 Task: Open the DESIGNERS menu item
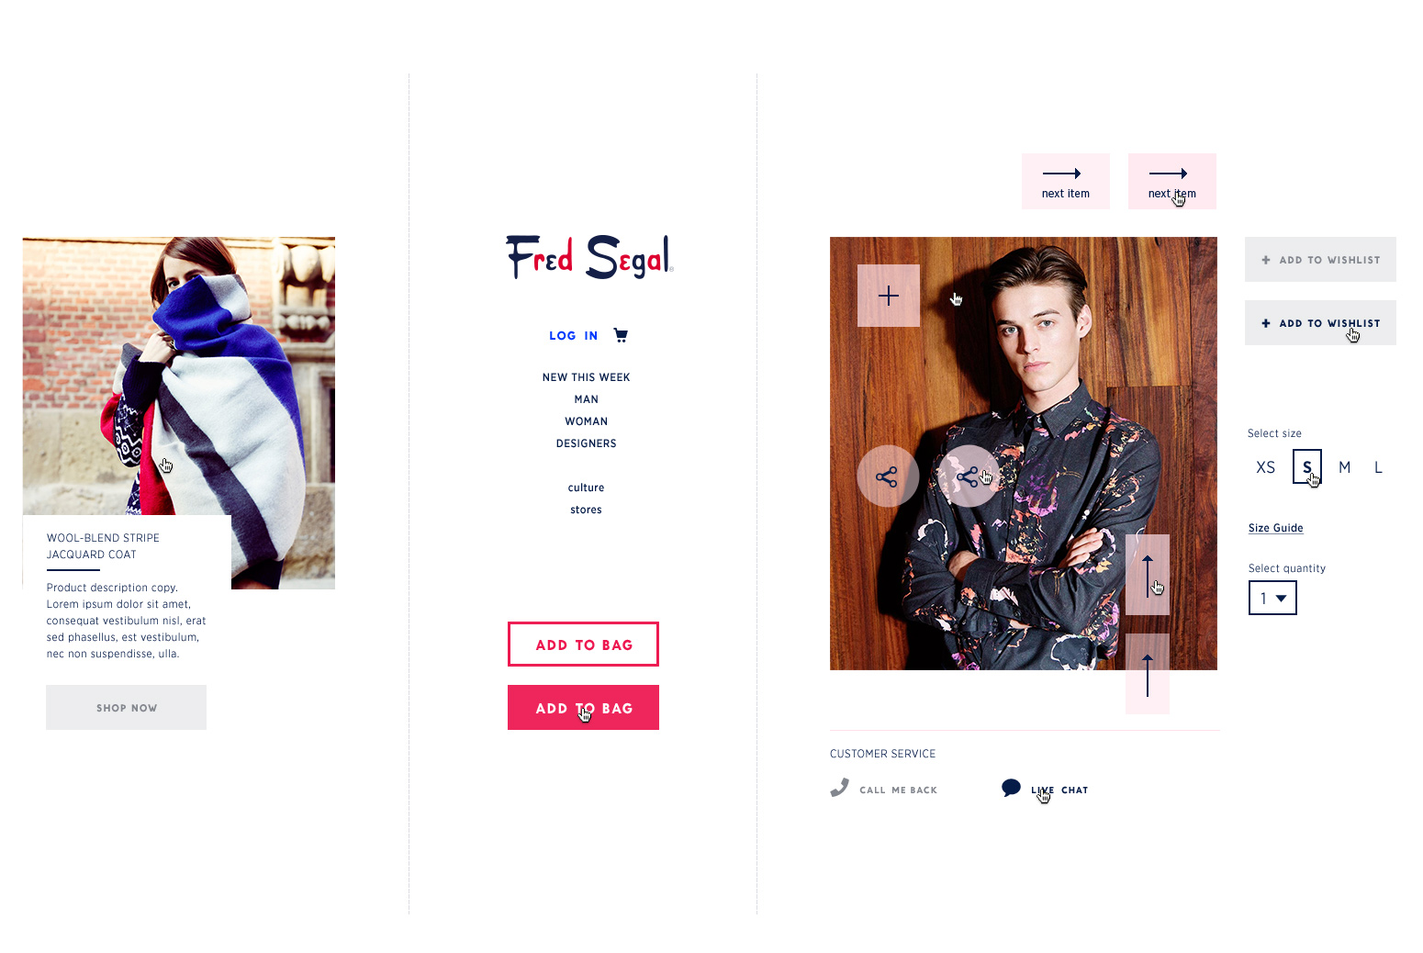tap(586, 443)
